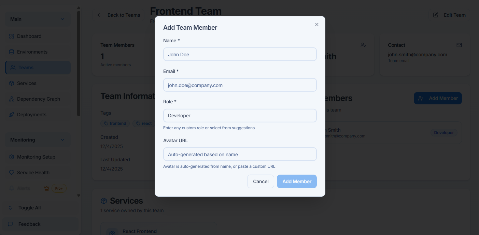The image size is (479, 235).
Task: Open the Role suggestions field
Action: coord(240,116)
